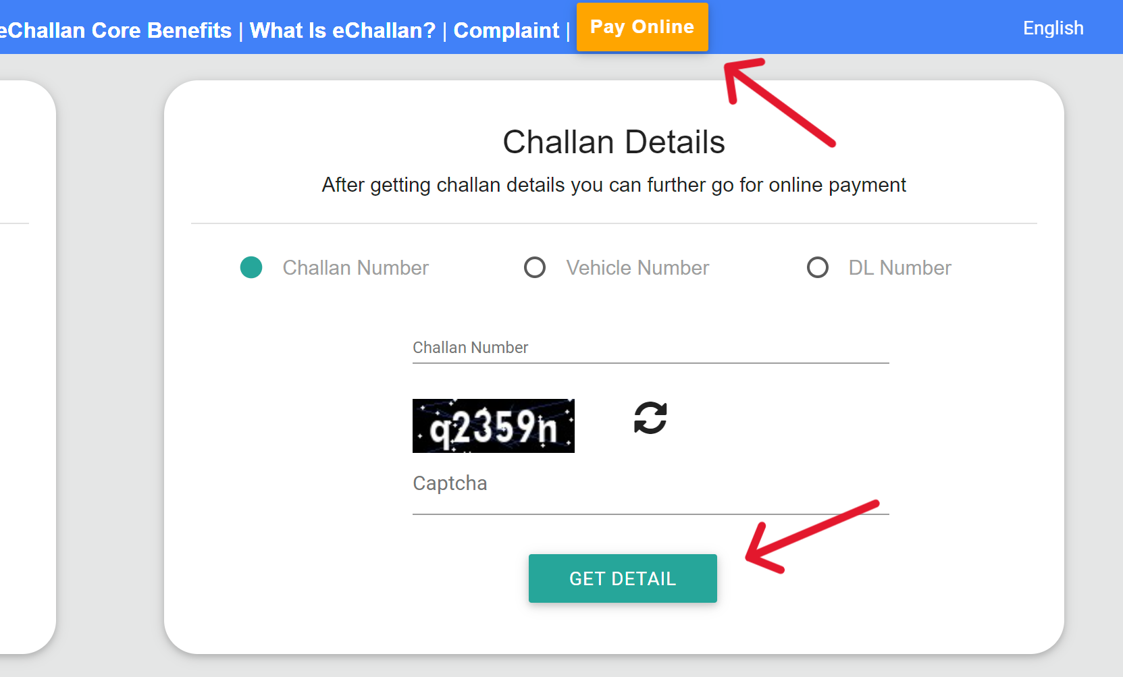The width and height of the screenshot is (1123, 677).
Task: Open the Complaint menu item
Action: click(506, 30)
